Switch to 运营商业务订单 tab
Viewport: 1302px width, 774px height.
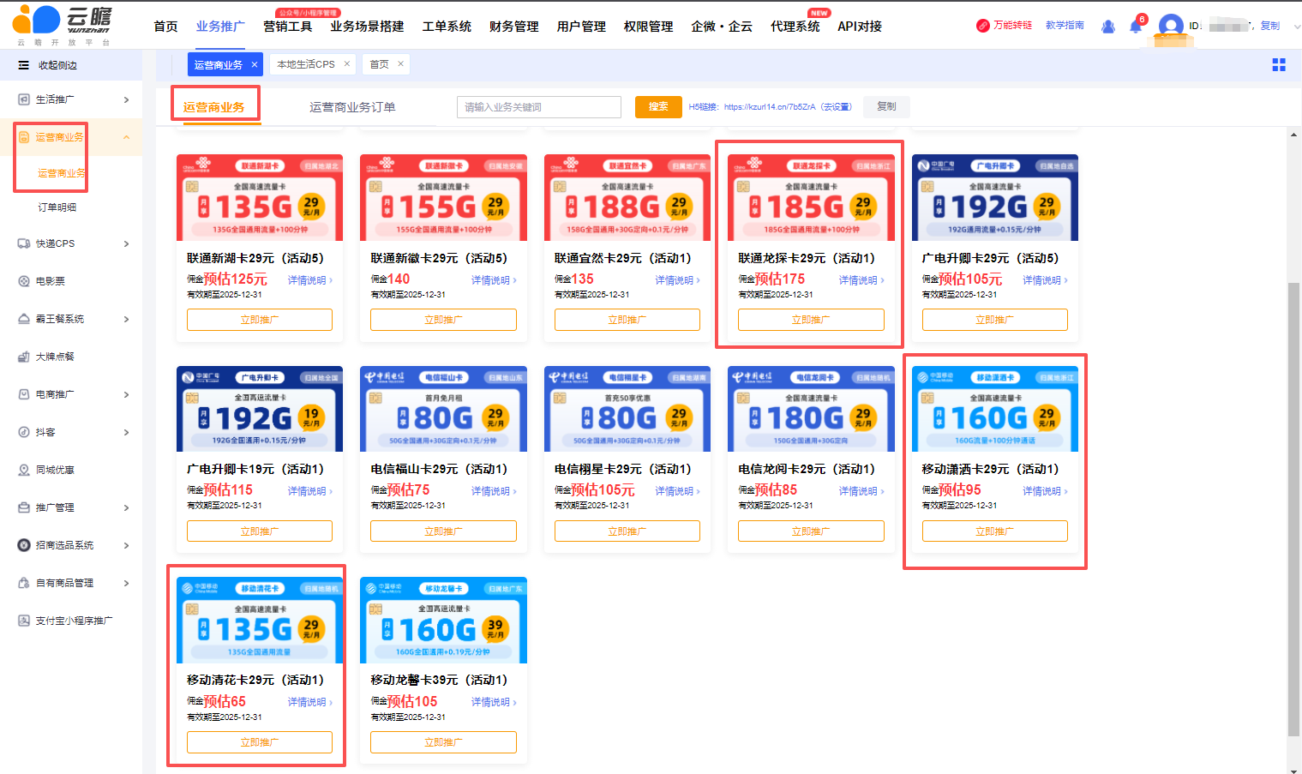(352, 107)
